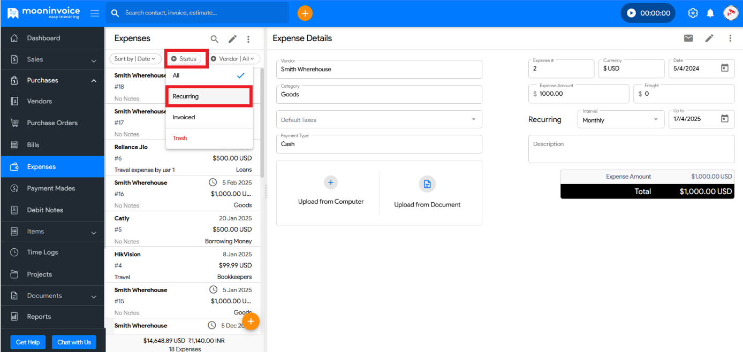This screenshot has height=352, width=743.
Task: Click the orange quick-add plus in top bar
Action: [305, 13]
